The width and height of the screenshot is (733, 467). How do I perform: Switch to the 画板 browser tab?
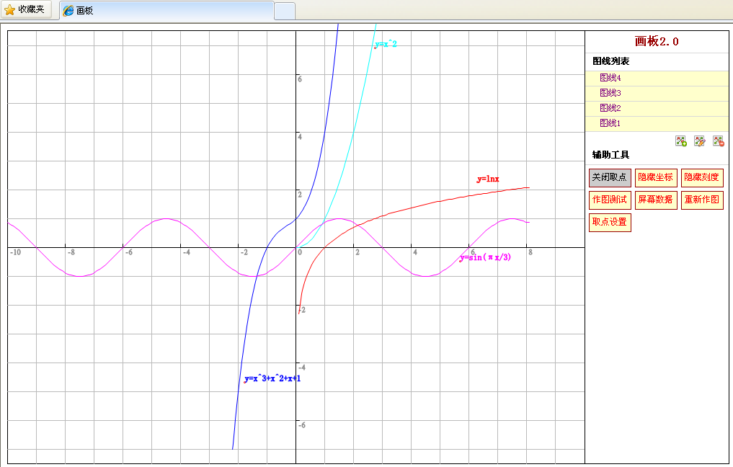pyautogui.click(x=166, y=11)
